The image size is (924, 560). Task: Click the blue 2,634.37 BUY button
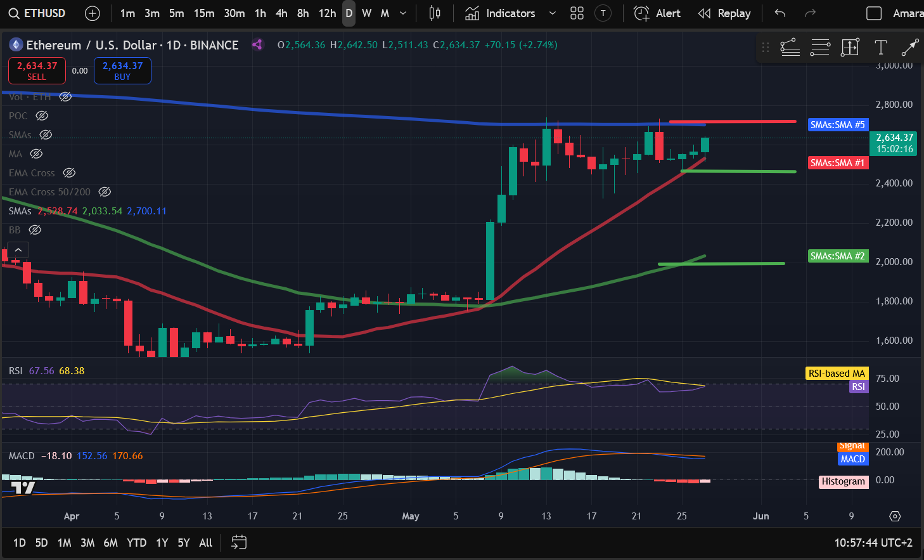tap(122, 70)
